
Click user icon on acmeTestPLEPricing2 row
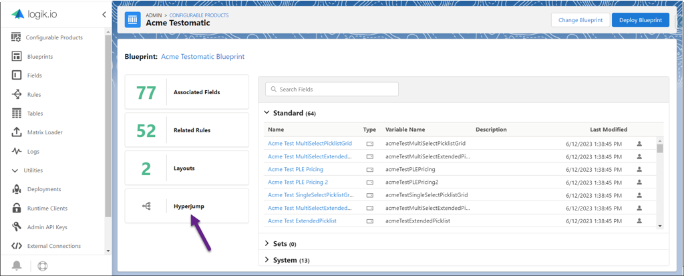639,182
